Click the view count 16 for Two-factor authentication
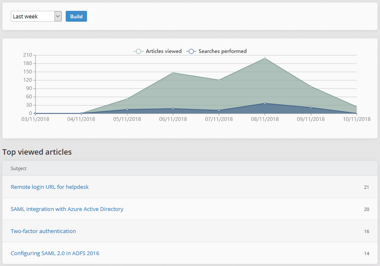This screenshot has width=380, height=266. coord(366,232)
